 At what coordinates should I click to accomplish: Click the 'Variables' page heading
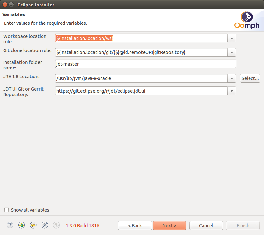(14, 14)
